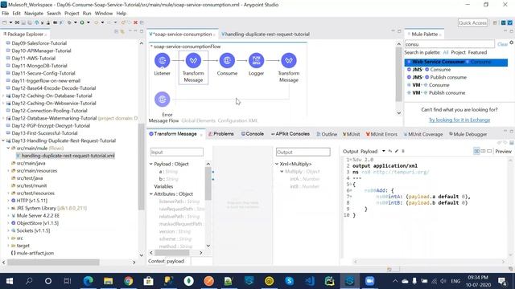Collapse the Attributes : Object node
Viewport: 515px width, 289px height.
151,194
